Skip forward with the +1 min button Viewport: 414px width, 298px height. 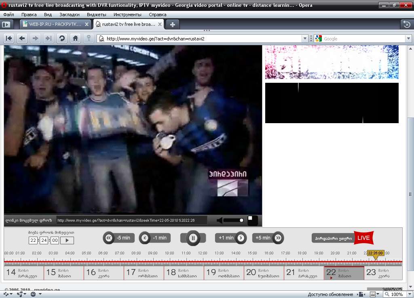coord(230,238)
